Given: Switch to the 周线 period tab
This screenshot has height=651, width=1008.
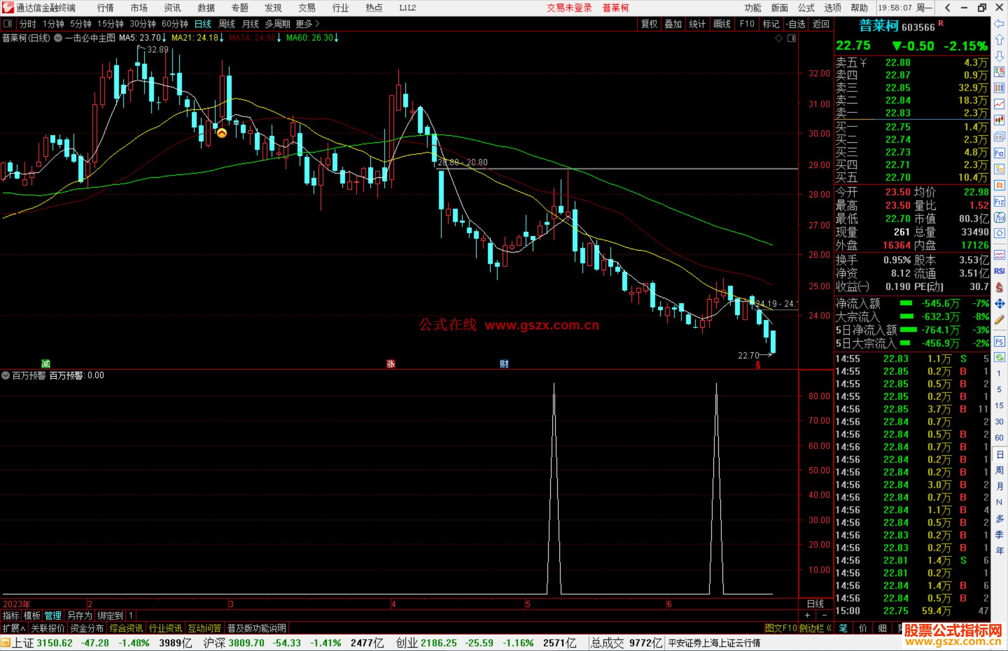Looking at the screenshot, I should click(227, 23).
